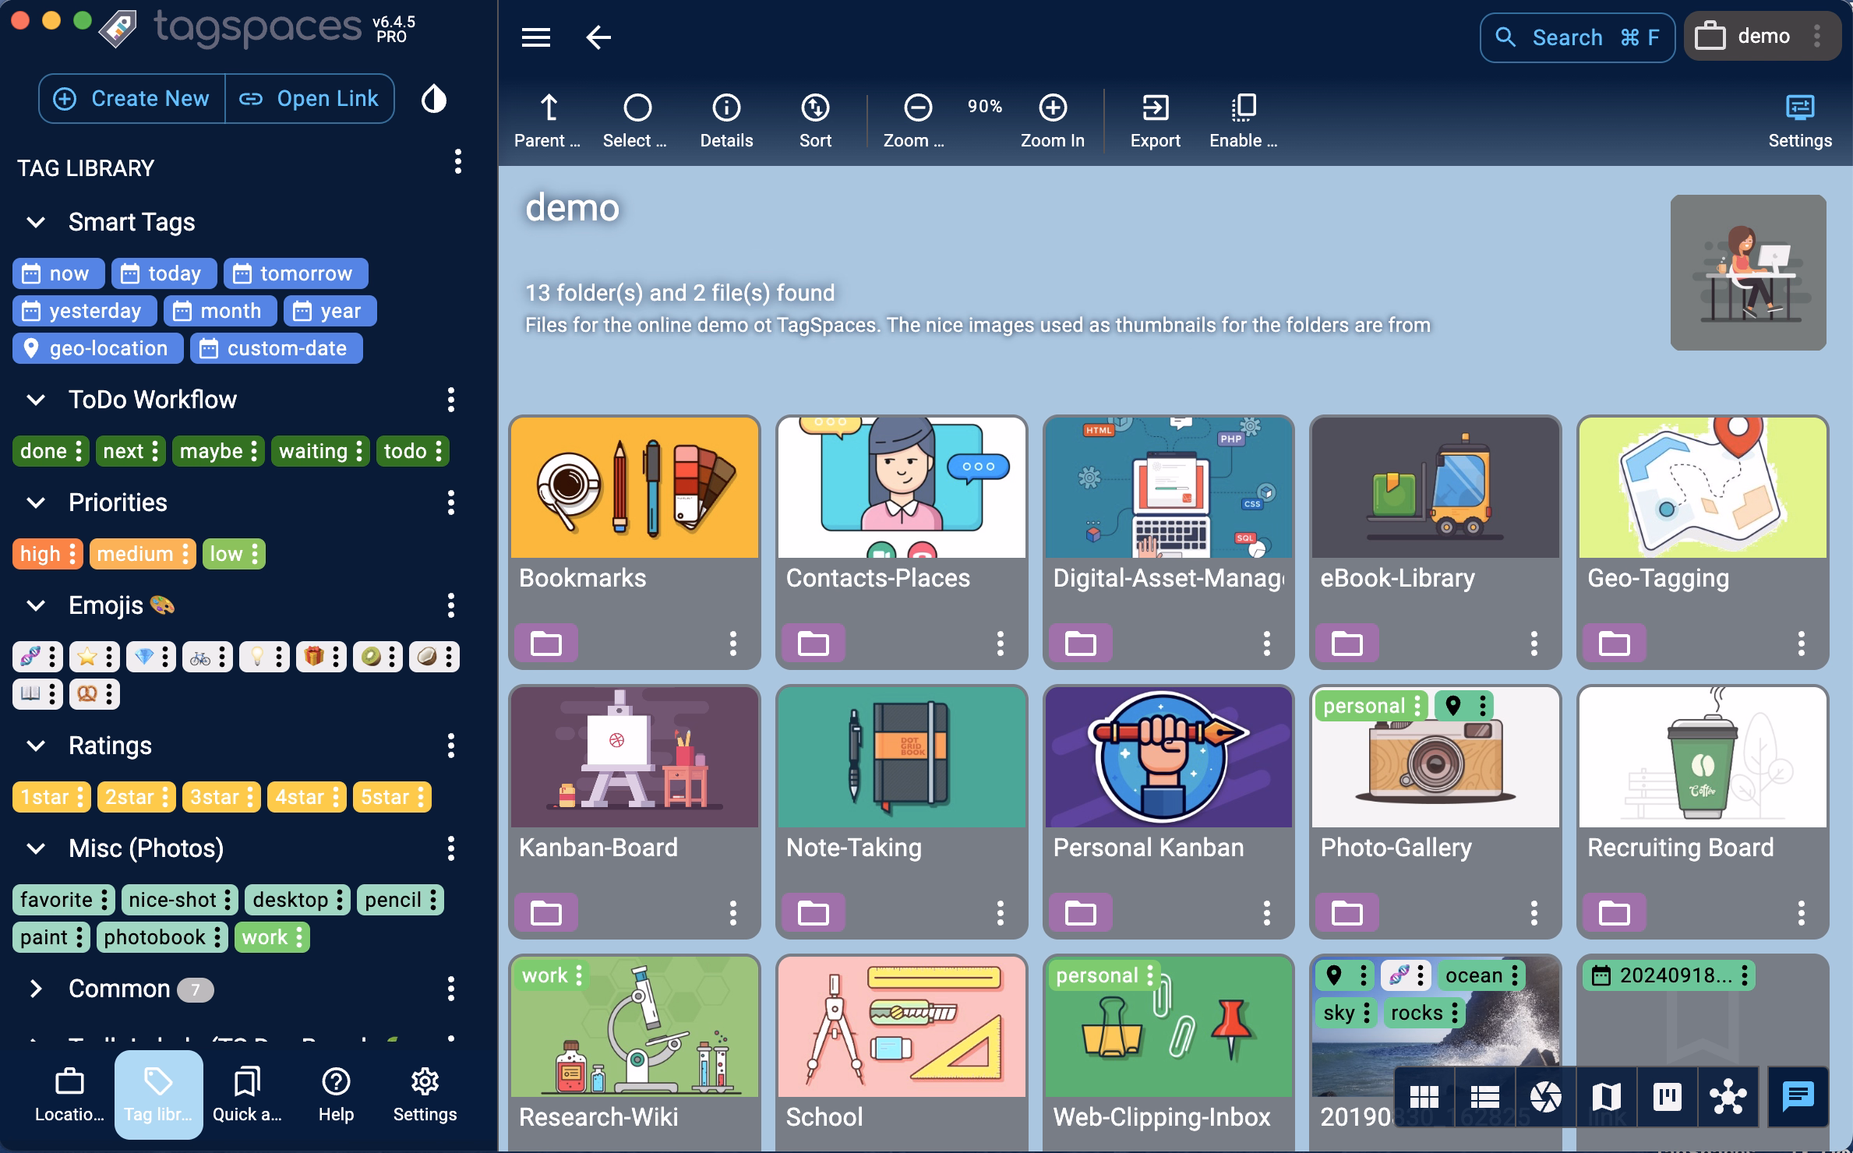Switch to gallery aperture perspective
Screen dimensions: 1853x1153
pyautogui.click(x=1545, y=1097)
